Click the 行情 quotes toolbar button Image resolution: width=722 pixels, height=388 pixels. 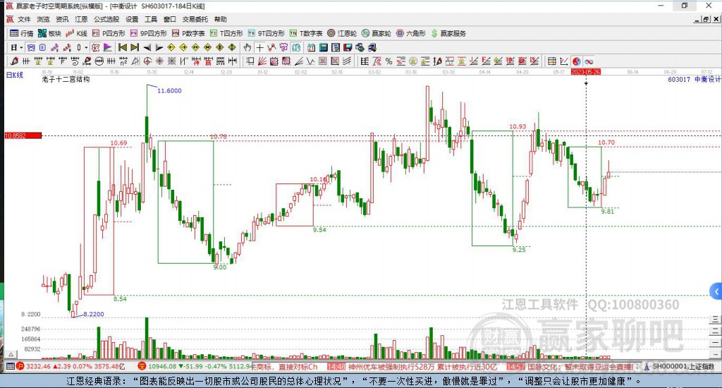click(22, 33)
